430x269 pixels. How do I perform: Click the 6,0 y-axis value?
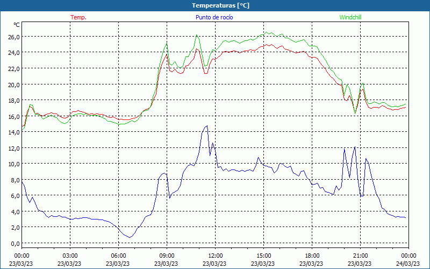pos(15,196)
